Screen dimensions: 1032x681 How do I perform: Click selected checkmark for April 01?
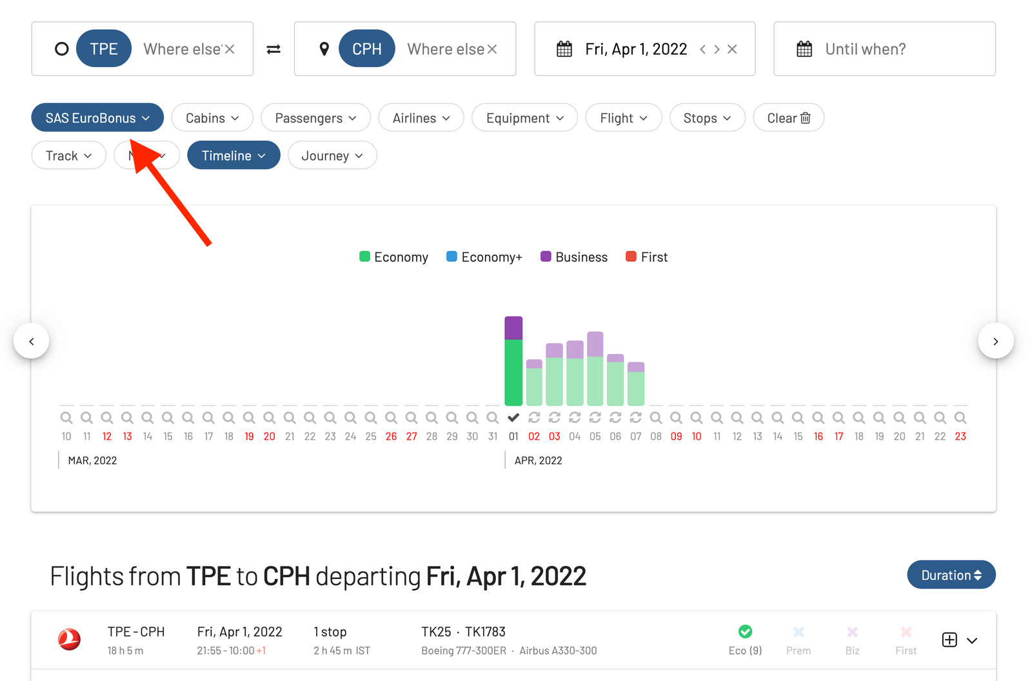coord(513,417)
